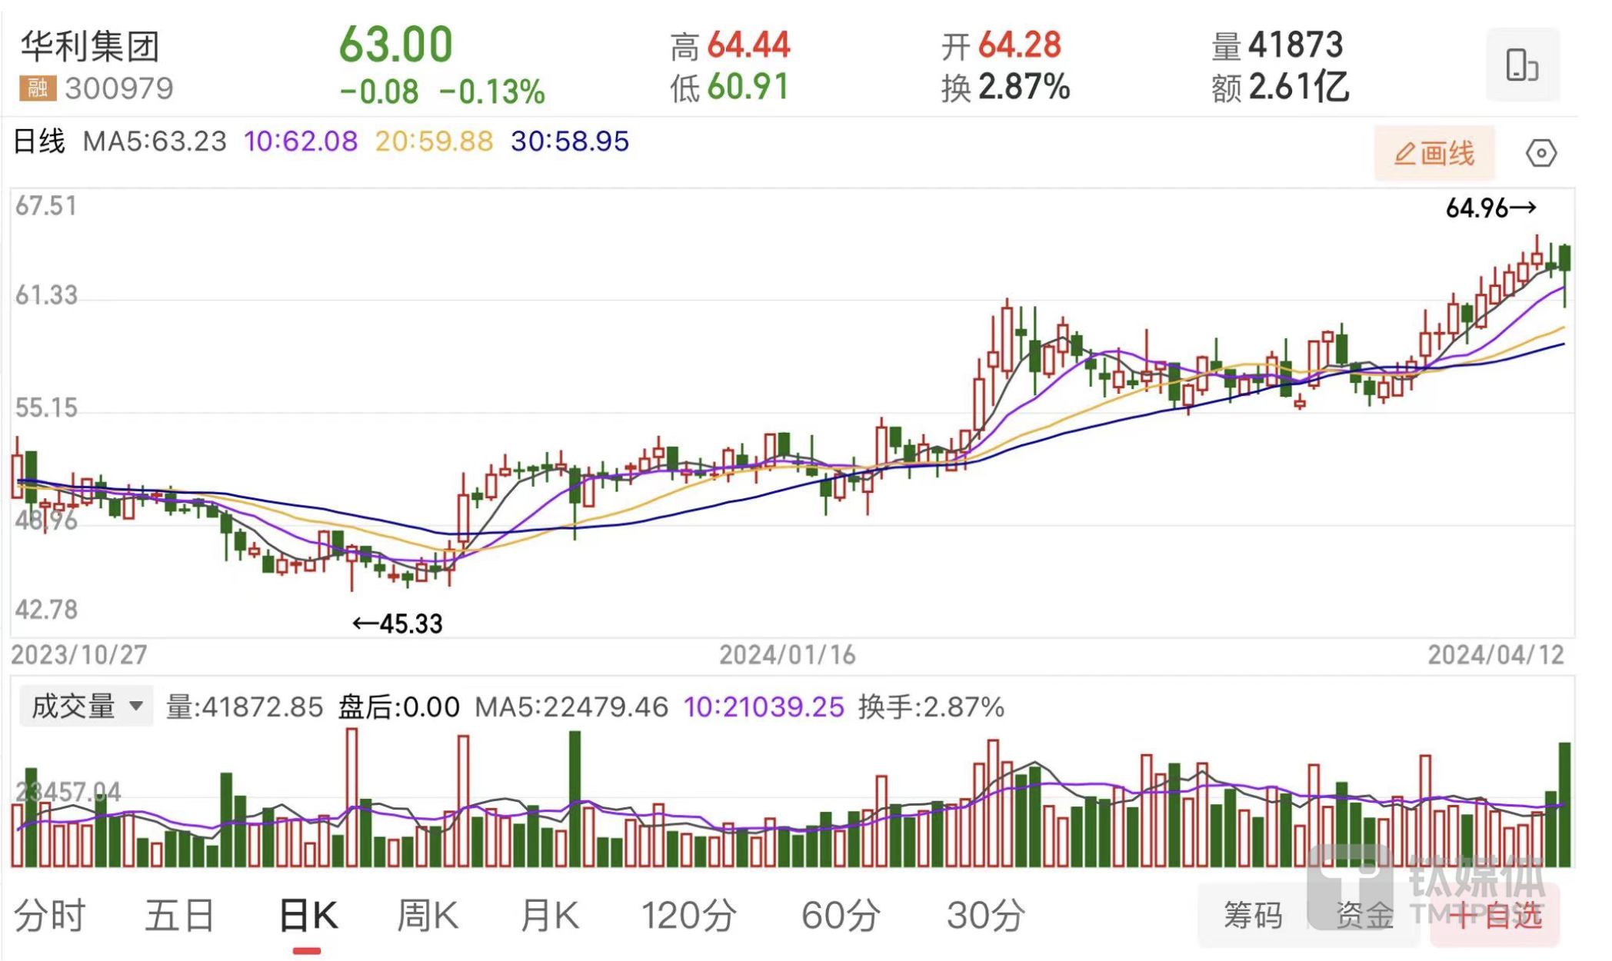
Task: Click the pencil 画线 draw button
Action: click(x=1434, y=153)
